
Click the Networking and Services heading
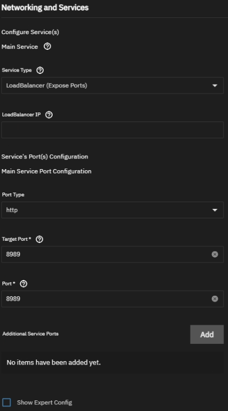[x=45, y=8]
